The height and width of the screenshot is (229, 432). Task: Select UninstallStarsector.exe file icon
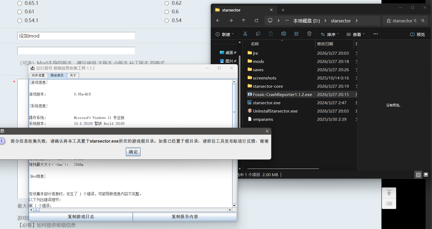pyautogui.click(x=250, y=111)
